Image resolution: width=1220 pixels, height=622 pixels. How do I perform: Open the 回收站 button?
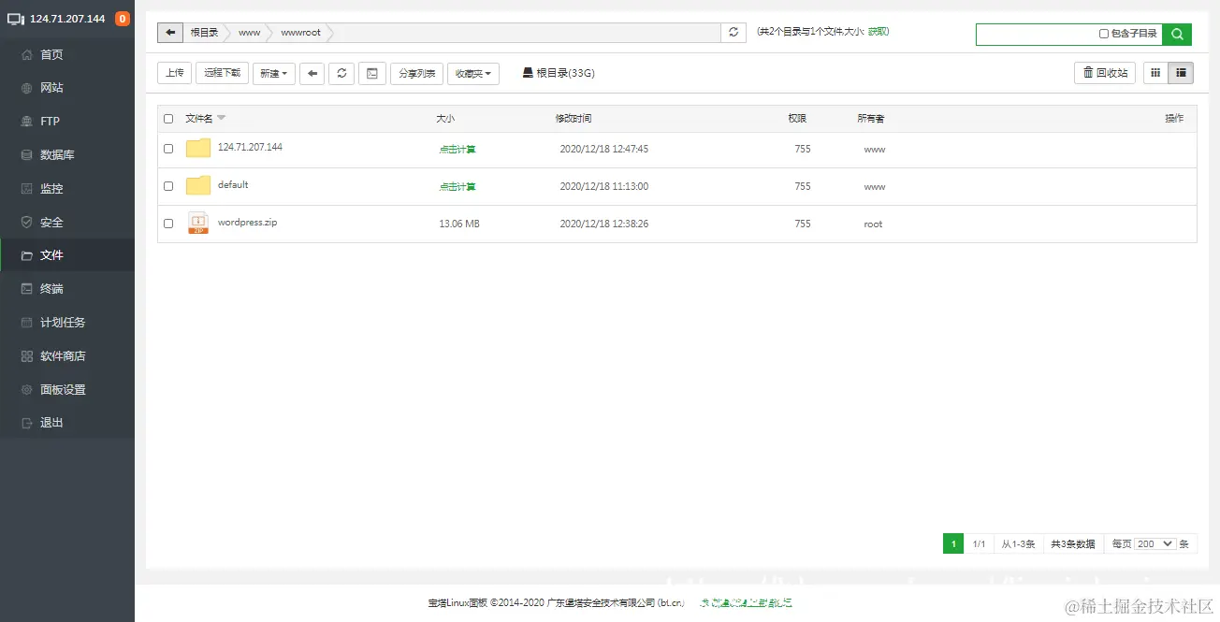[x=1105, y=73]
